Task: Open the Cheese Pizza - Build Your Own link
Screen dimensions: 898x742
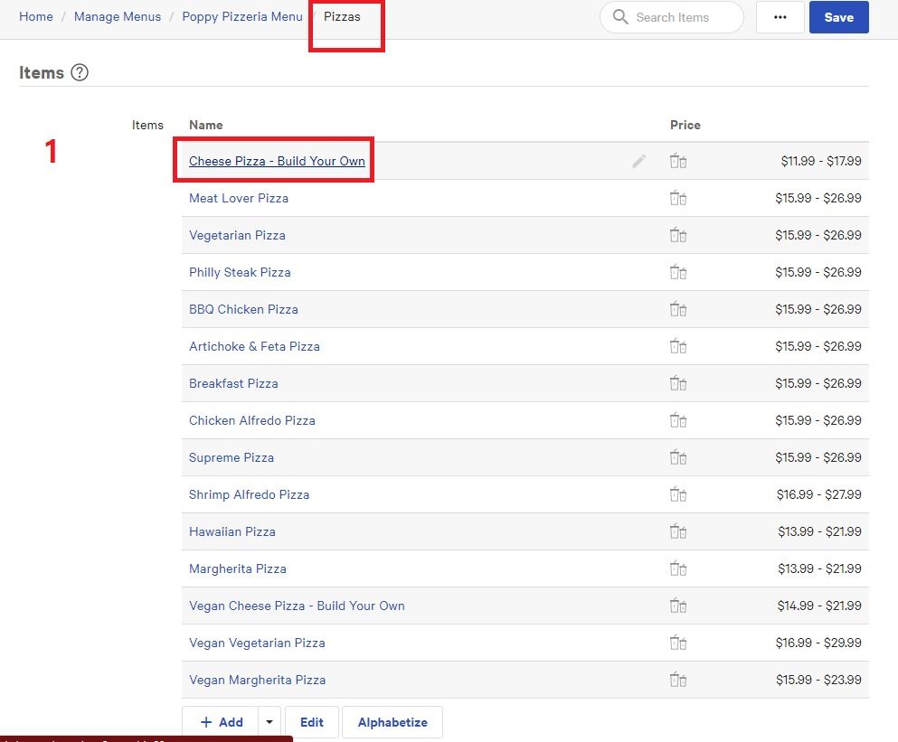Action: [x=277, y=162]
